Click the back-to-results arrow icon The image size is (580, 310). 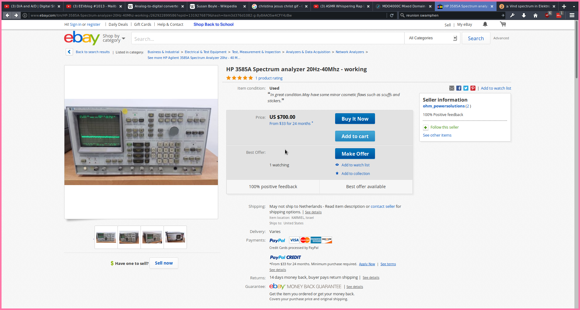pyautogui.click(x=69, y=52)
